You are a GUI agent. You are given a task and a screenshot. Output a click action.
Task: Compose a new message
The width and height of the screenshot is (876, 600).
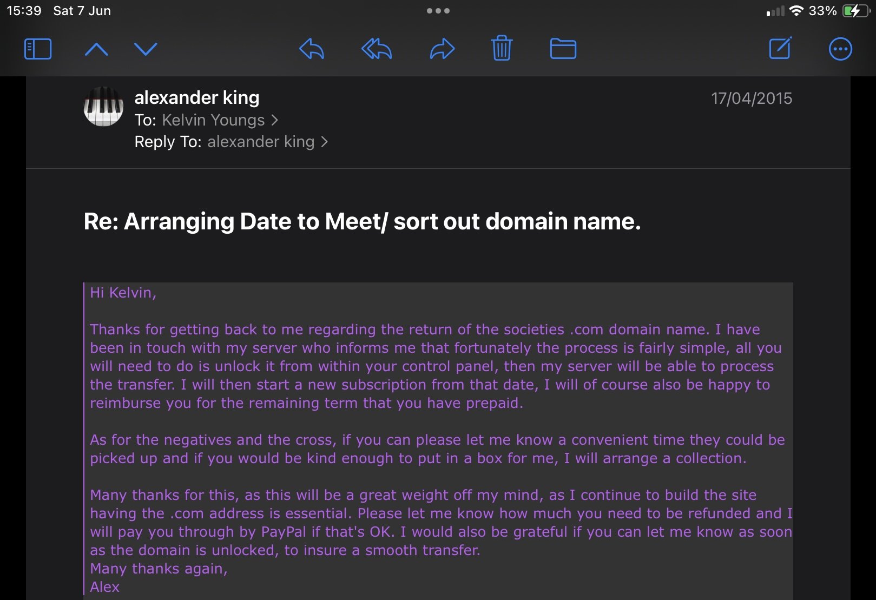click(x=780, y=49)
